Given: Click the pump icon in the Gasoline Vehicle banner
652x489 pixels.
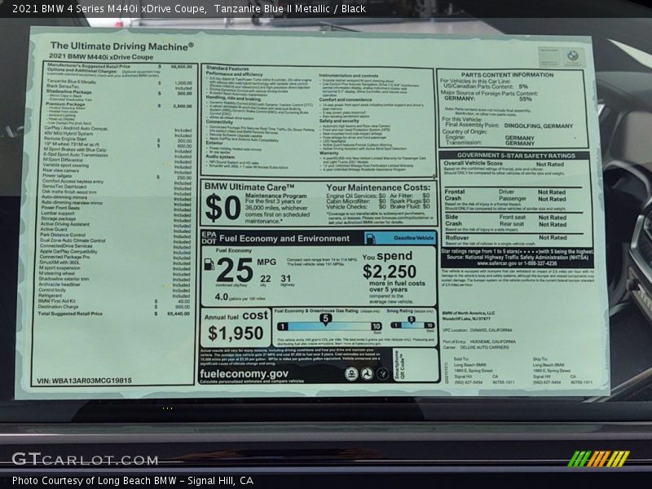Looking at the screenshot, I should click(371, 238).
